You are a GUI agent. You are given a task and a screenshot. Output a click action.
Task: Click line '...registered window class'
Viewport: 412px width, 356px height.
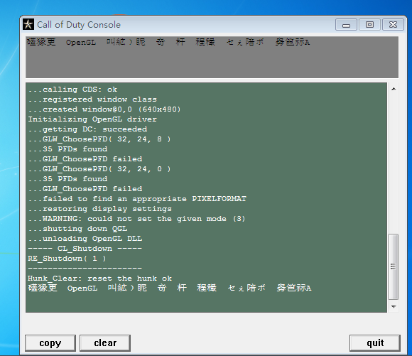coord(92,99)
